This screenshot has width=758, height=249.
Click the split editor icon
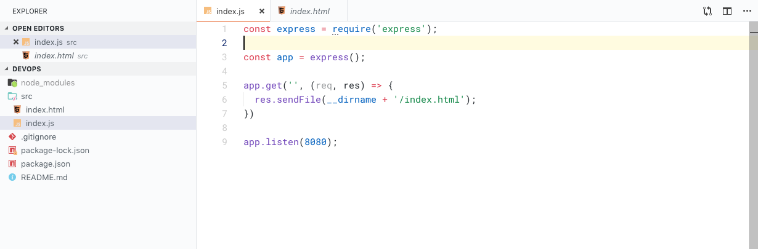click(727, 11)
